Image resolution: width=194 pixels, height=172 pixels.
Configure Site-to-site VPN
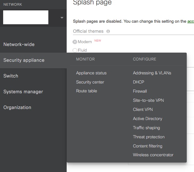pyautogui.click(x=149, y=100)
